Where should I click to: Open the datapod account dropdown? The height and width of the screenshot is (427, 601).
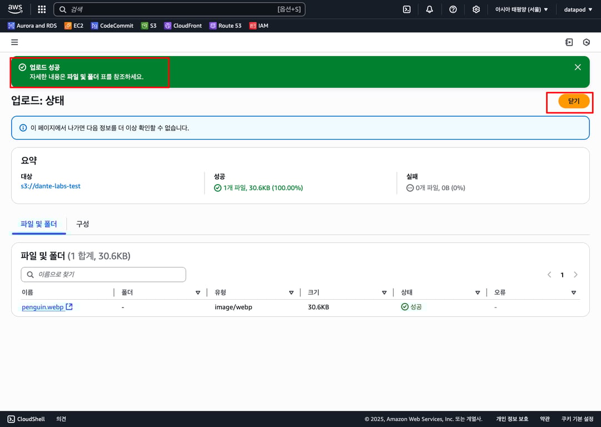(x=578, y=9)
